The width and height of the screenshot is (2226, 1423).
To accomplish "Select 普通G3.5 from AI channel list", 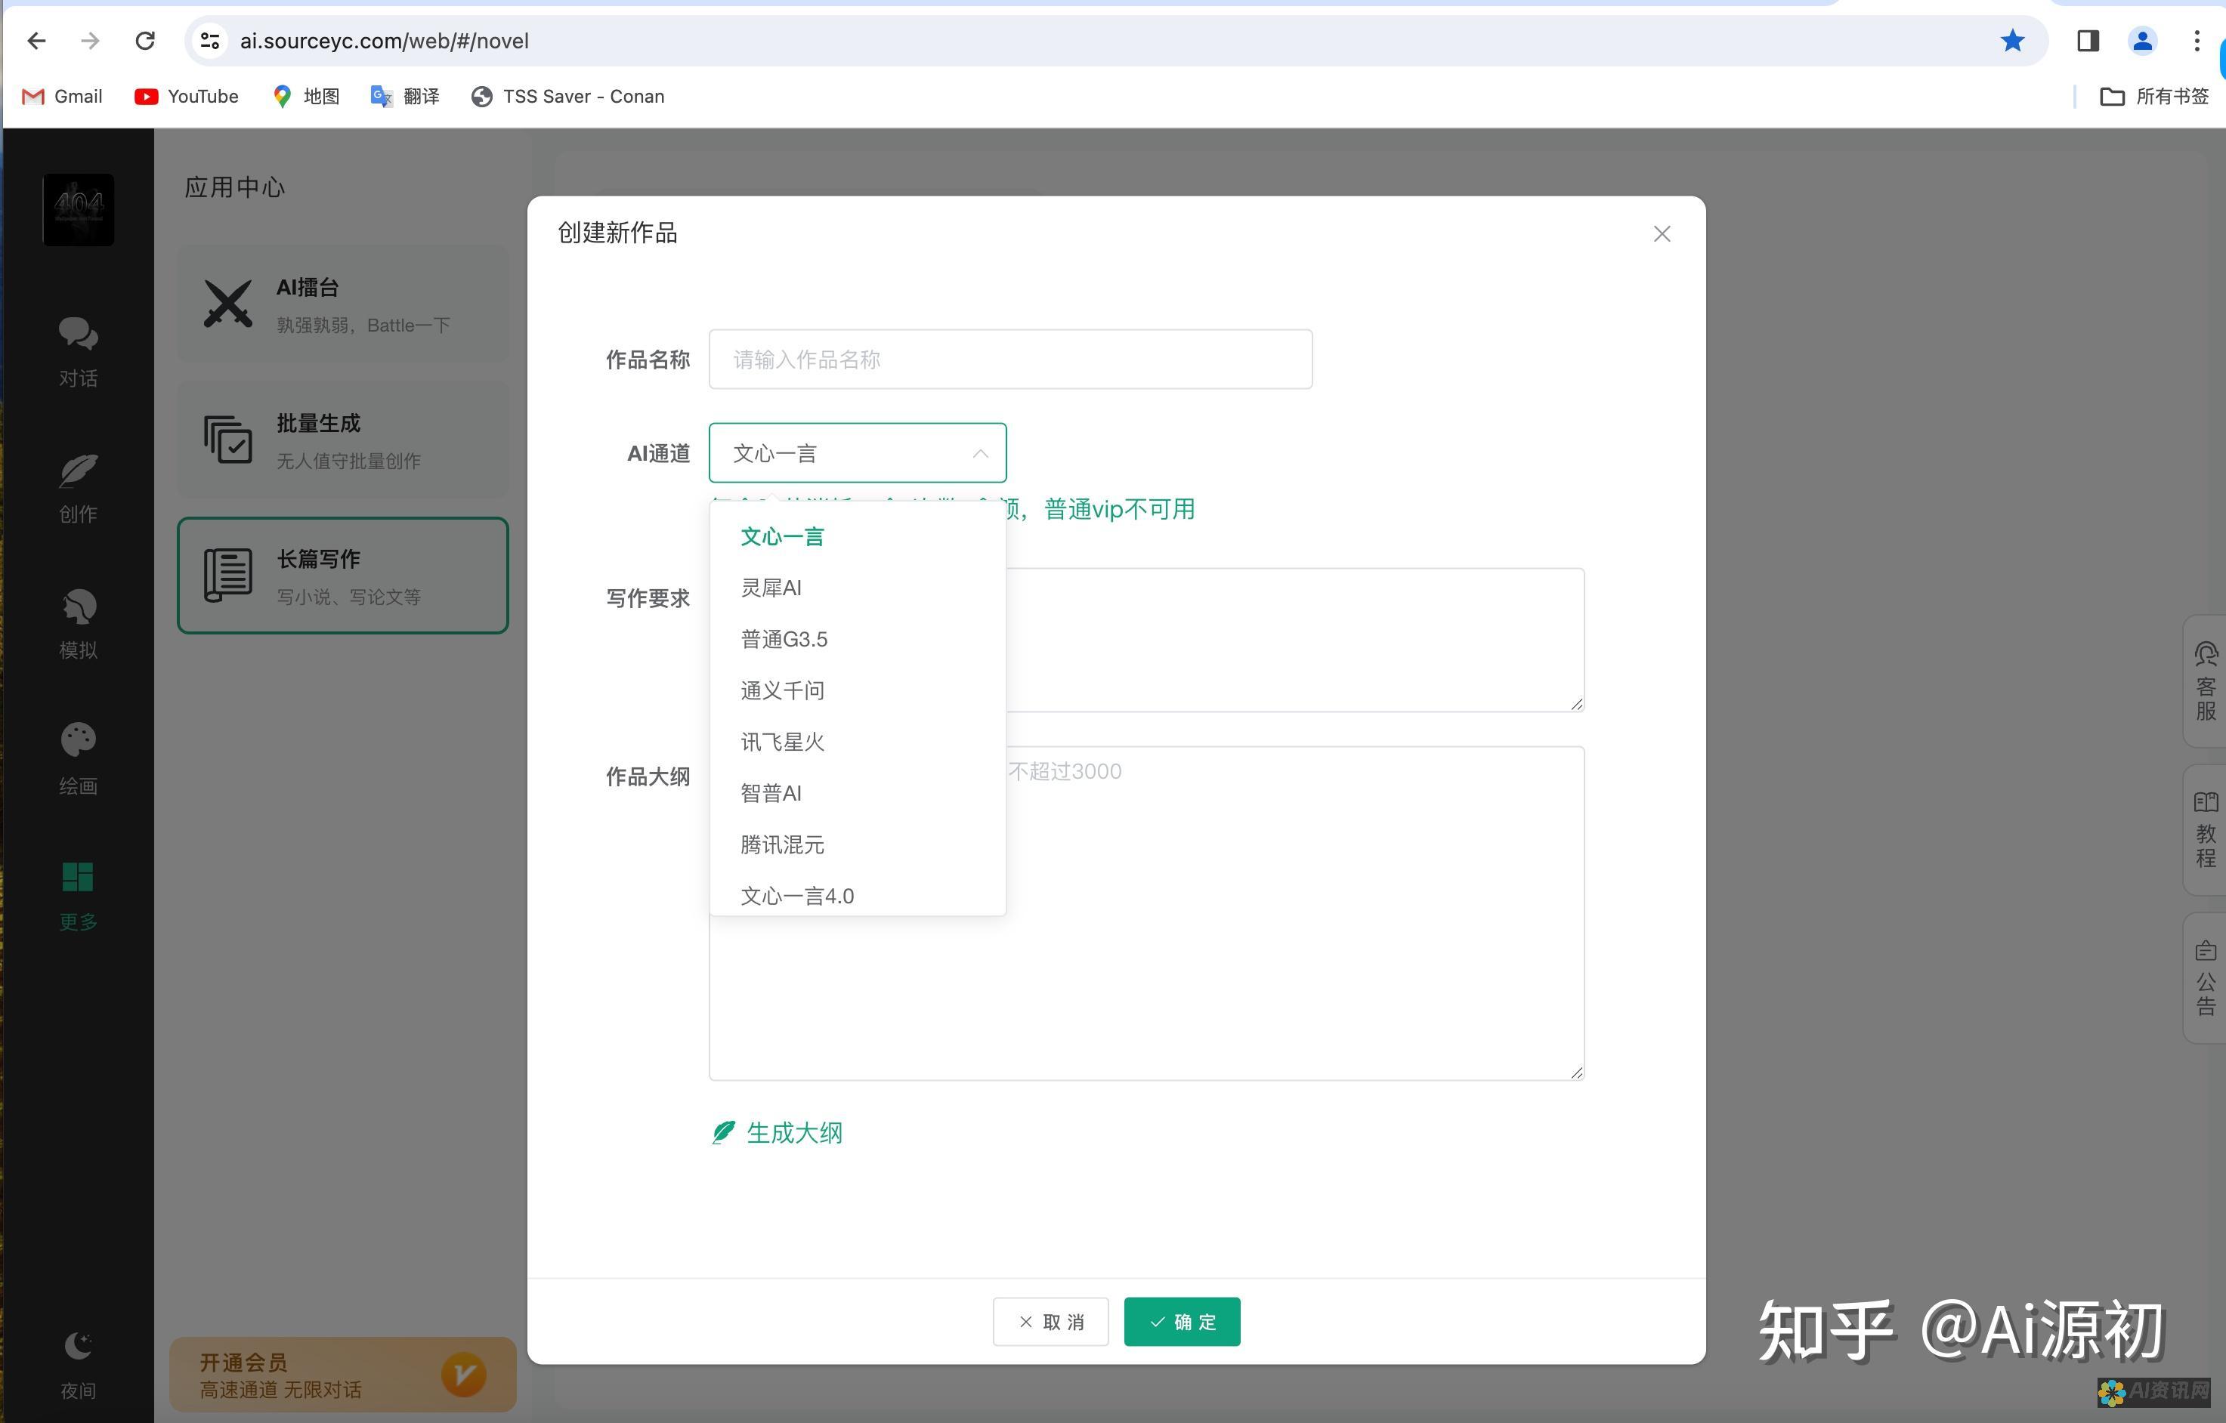I will (x=785, y=637).
